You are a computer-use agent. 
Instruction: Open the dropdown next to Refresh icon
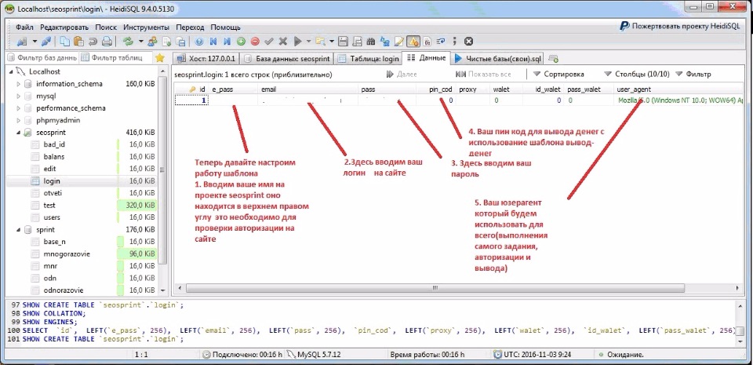140,42
